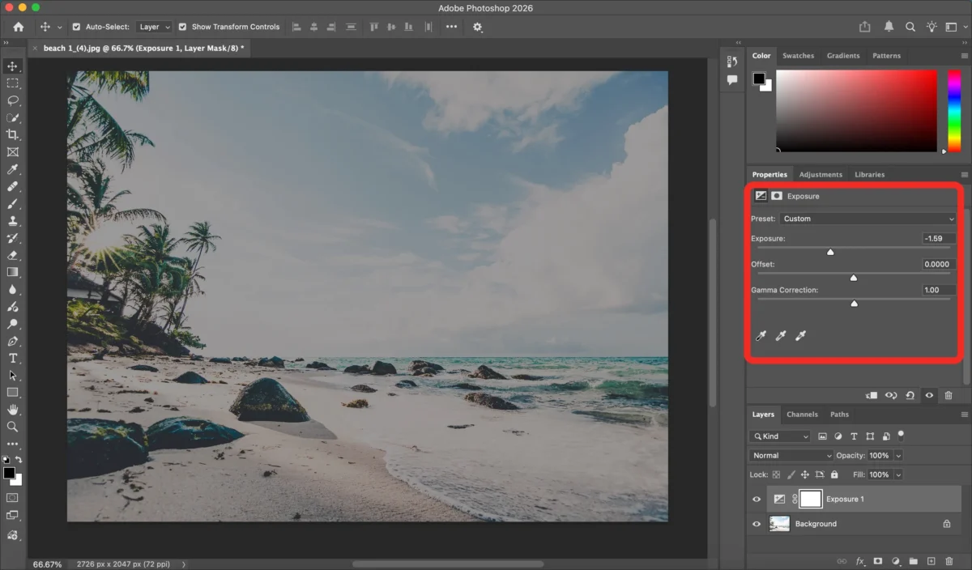This screenshot has height=570, width=972.
Task: Open the blending mode Normal dropdown
Action: 791,456
